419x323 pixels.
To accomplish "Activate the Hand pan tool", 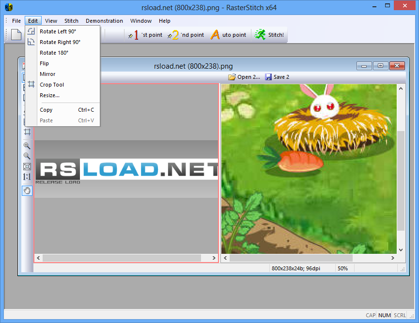I will click(x=27, y=190).
